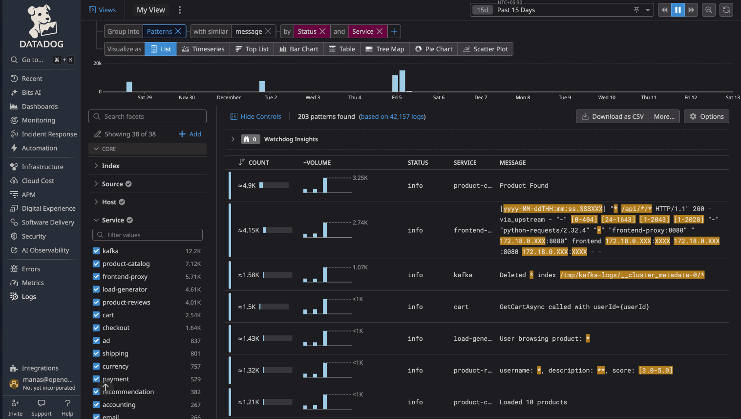Image resolution: width=741 pixels, height=419 pixels.
Task: Collapse the Service facet section
Action: pos(96,220)
